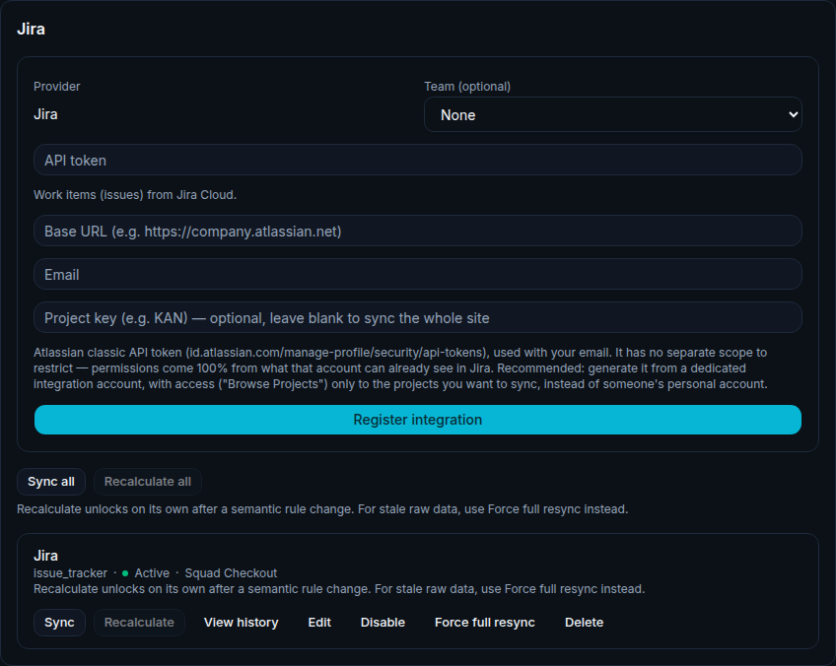This screenshot has height=666, width=836.
Task: Click the 'Active' status text
Action: click(x=152, y=573)
